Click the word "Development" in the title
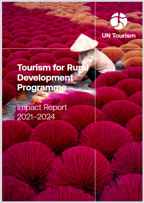144x203 pixels. 45,78
